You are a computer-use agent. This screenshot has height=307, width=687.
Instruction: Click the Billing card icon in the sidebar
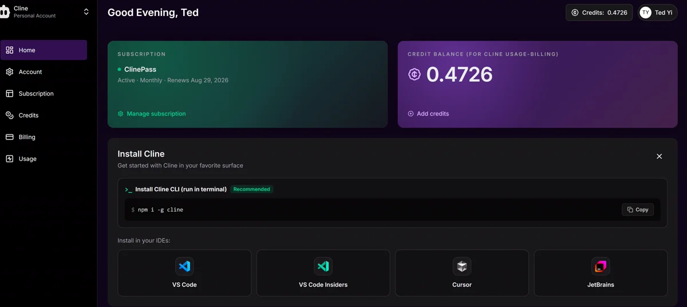pyautogui.click(x=9, y=137)
